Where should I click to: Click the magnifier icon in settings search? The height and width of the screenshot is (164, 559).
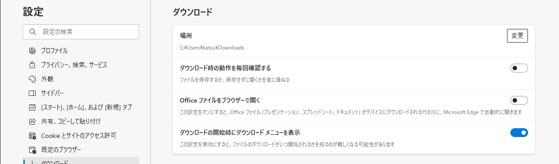click(32, 32)
